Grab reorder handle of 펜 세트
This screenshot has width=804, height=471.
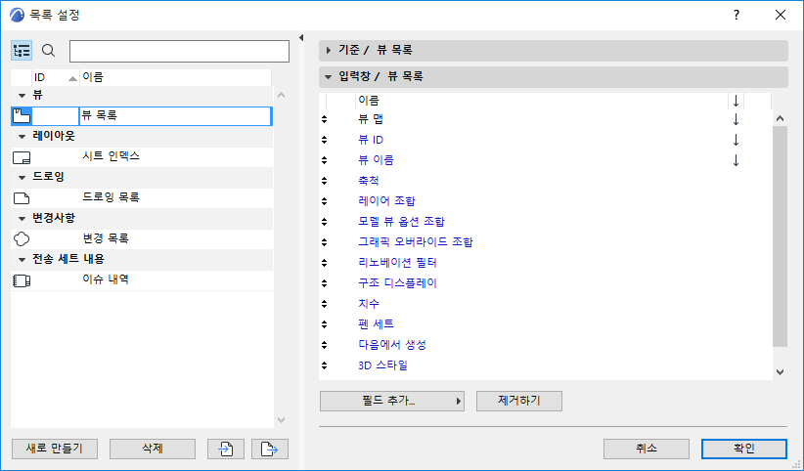click(324, 324)
